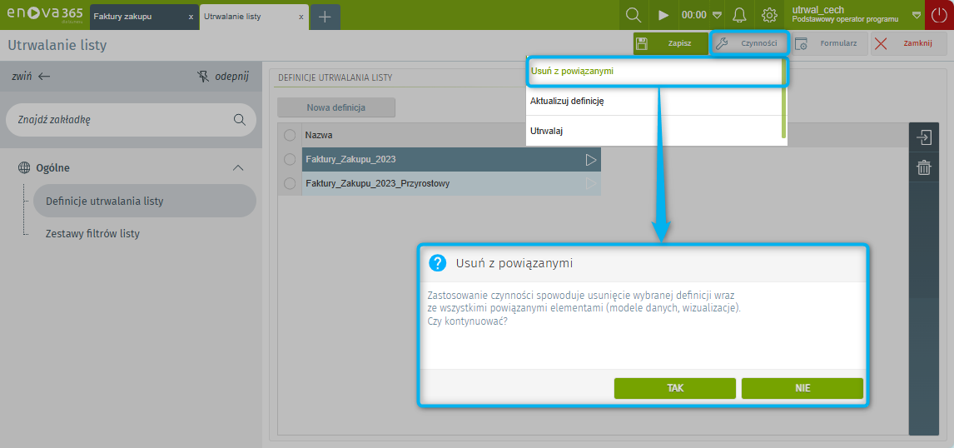
Task: Click the unpin 'odepnij' pin icon
Action: pyautogui.click(x=203, y=76)
